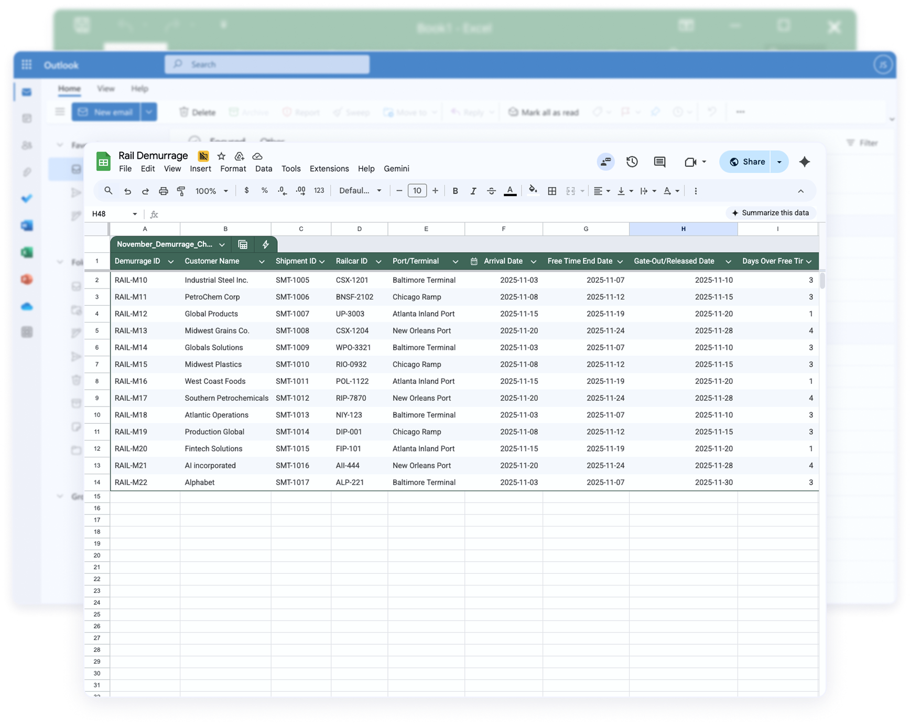Select the Paint format tool
Screen dimensions: 910x727
pos(181,190)
